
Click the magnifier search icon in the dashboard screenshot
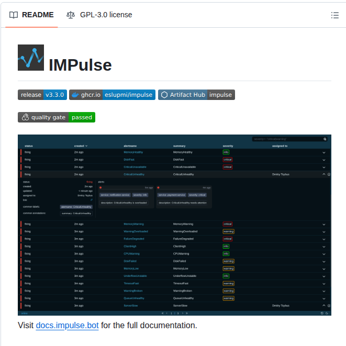click(x=325, y=139)
